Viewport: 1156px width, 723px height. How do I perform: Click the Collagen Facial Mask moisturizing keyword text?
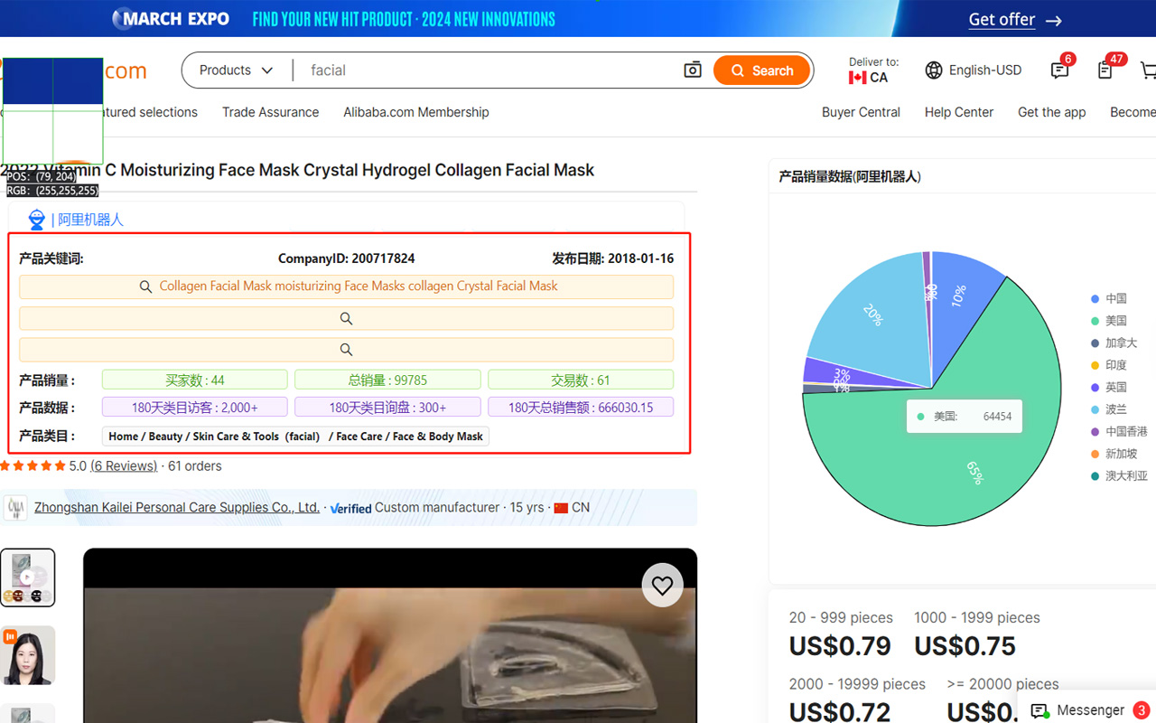click(x=359, y=286)
